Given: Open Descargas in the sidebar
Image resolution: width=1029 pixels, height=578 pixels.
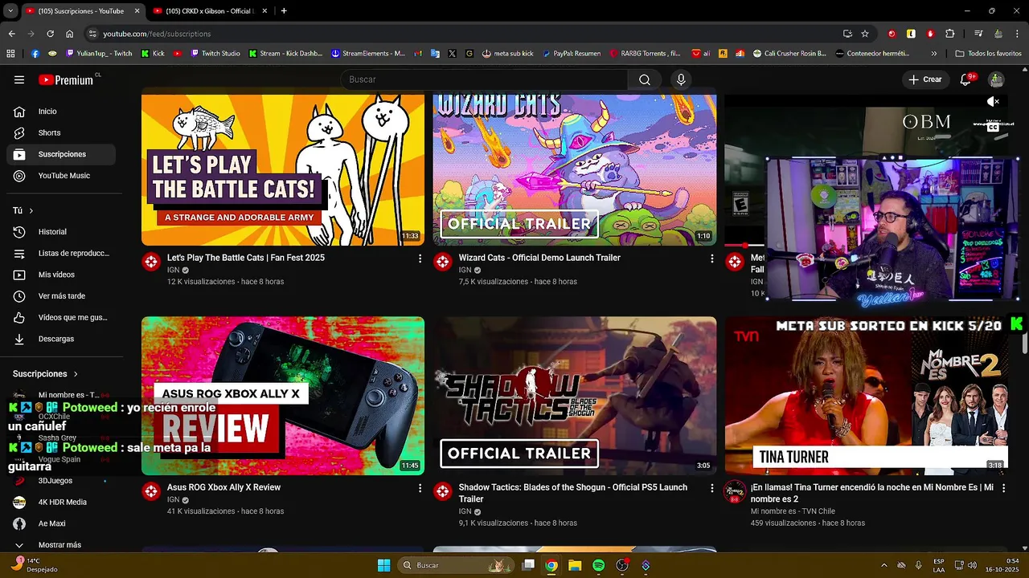Looking at the screenshot, I should point(61,339).
